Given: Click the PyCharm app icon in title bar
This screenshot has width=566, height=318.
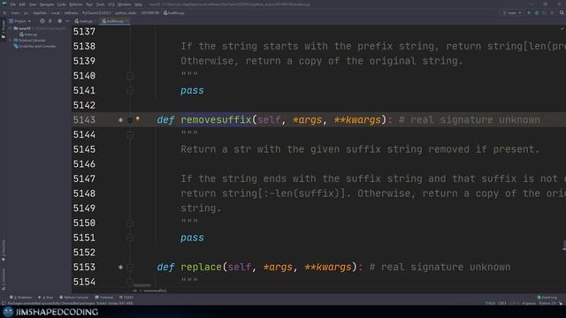Looking at the screenshot, I should 4,4.
